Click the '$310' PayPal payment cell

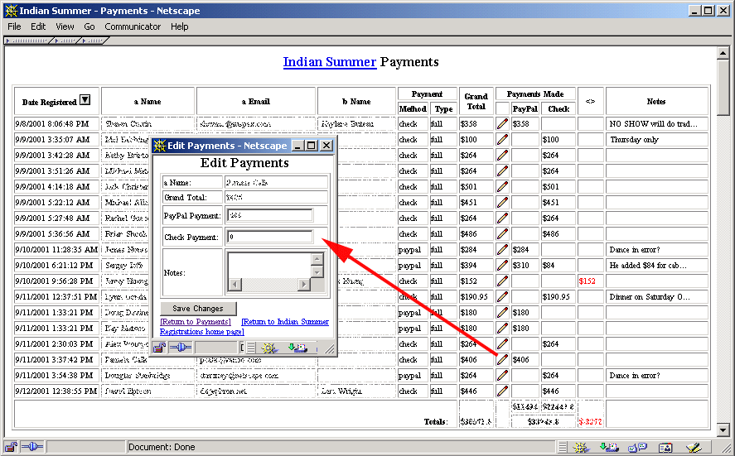pyautogui.click(x=525, y=266)
